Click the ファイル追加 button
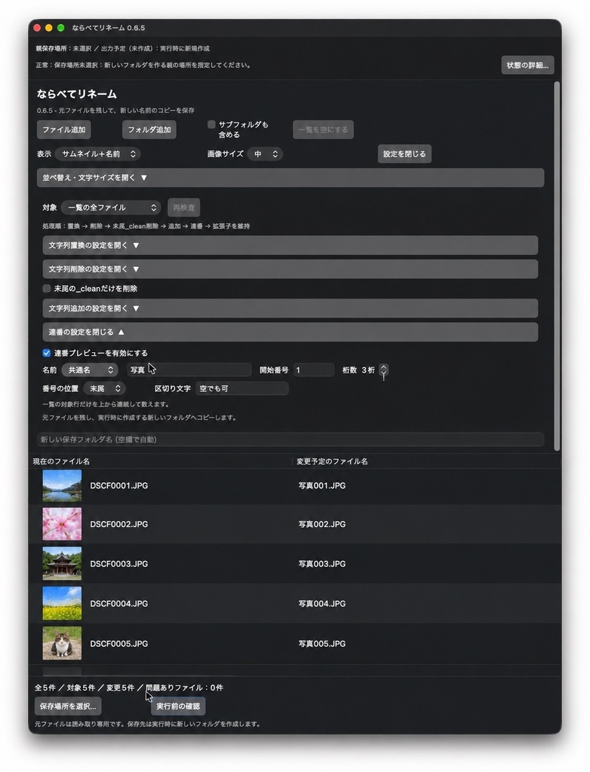 (x=63, y=130)
